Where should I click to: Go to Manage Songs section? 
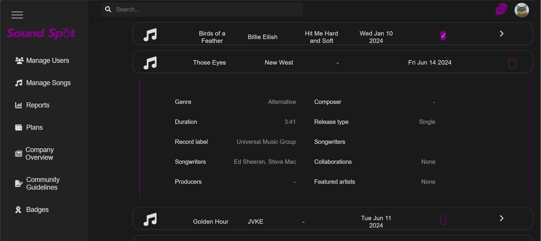point(43,83)
